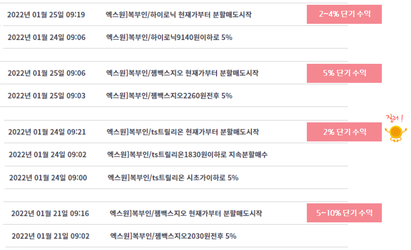
Task: Select the 2022년 01월 24일 09:06 timestamp
Action: (x=46, y=37)
